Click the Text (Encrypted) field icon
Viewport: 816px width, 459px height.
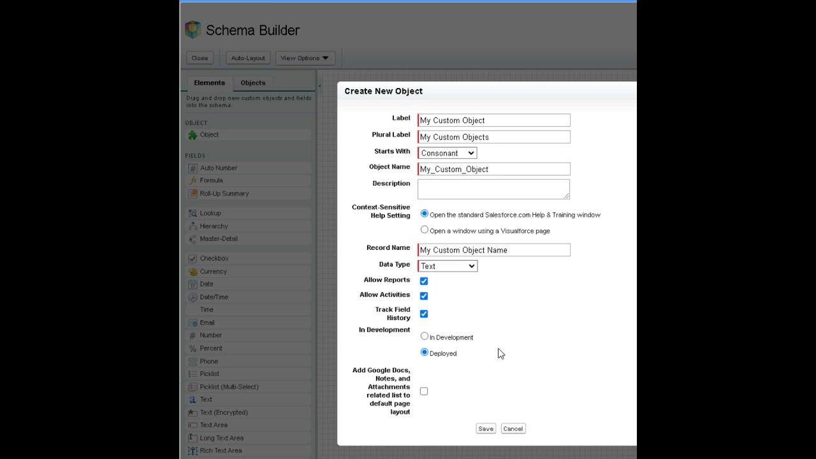pyautogui.click(x=193, y=412)
